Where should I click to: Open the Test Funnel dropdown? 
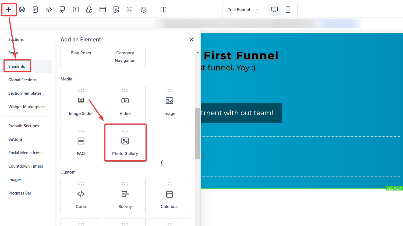pyautogui.click(x=243, y=10)
